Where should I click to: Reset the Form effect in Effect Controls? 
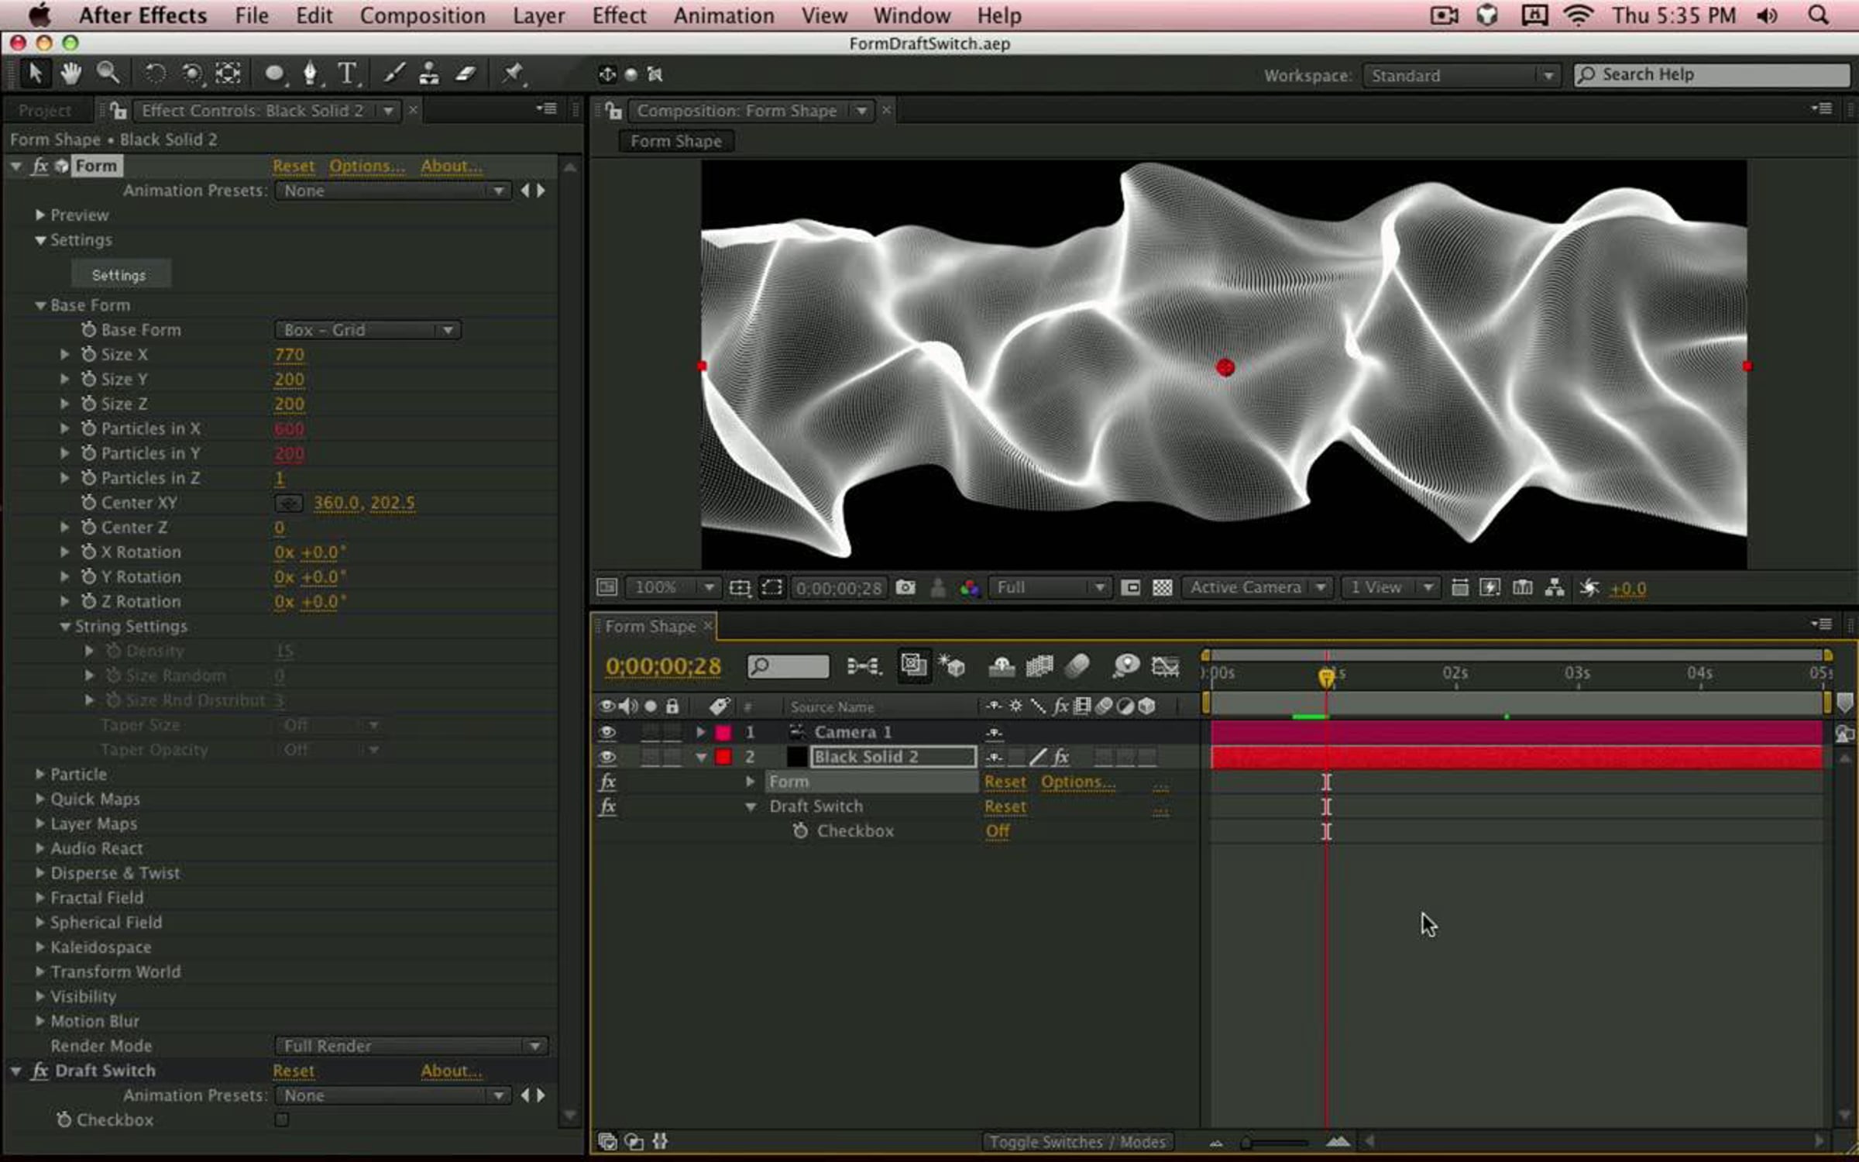pos(294,166)
